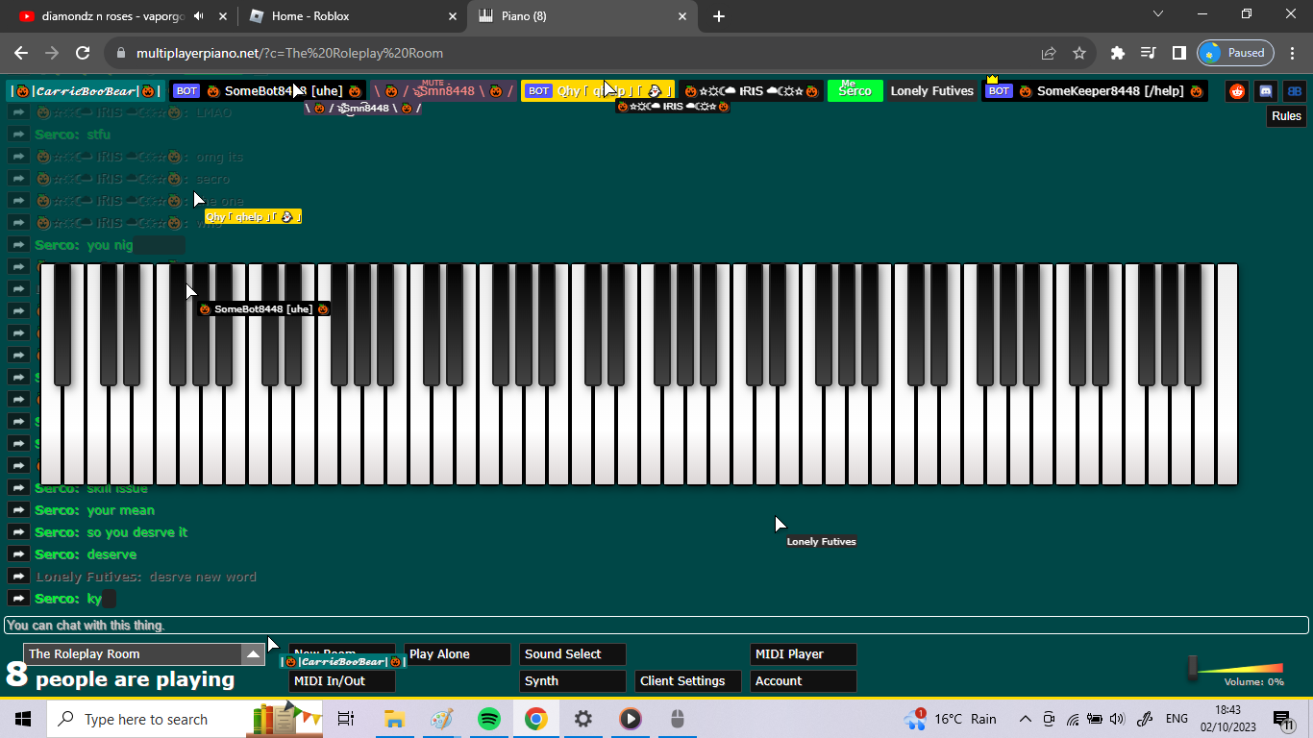The image size is (1313, 738).
Task: Select the Piano (8) tab
Action: point(583,16)
